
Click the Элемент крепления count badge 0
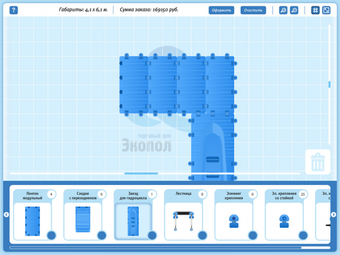(x=252, y=194)
